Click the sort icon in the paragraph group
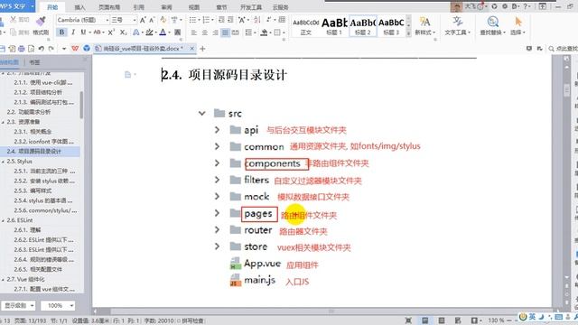Screen dimensions: 578x325 click(x=256, y=20)
